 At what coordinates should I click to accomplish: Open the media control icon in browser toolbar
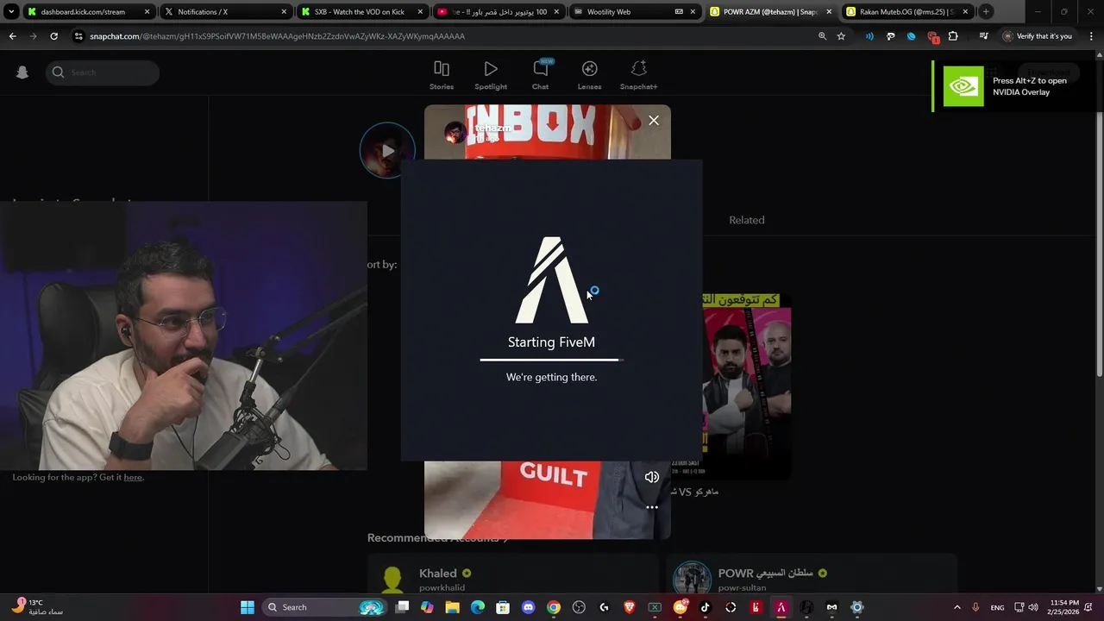pyautogui.click(x=983, y=36)
